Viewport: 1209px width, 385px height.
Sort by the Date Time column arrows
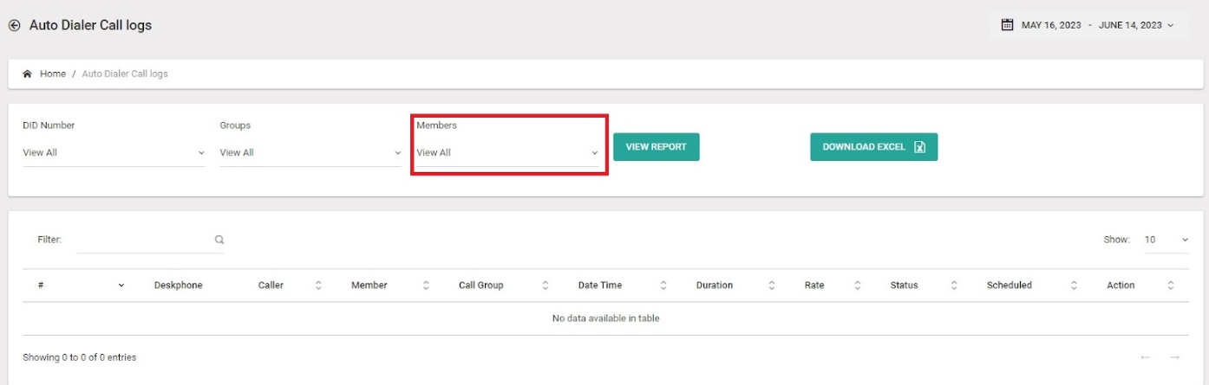click(x=663, y=286)
